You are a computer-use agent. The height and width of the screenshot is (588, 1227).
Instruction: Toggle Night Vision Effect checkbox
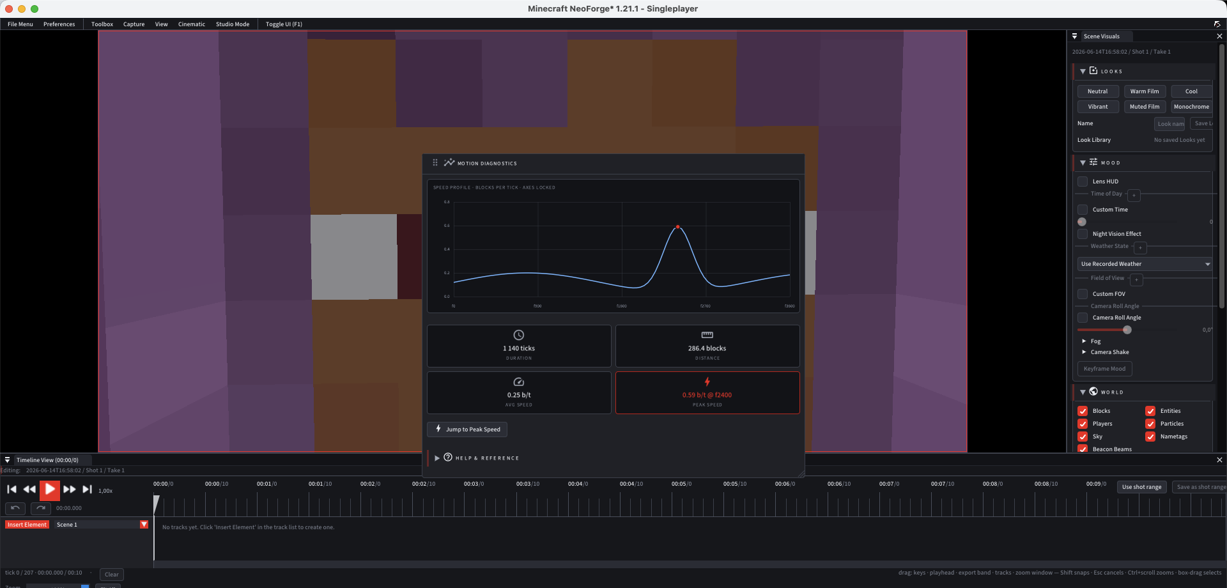(1083, 234)
